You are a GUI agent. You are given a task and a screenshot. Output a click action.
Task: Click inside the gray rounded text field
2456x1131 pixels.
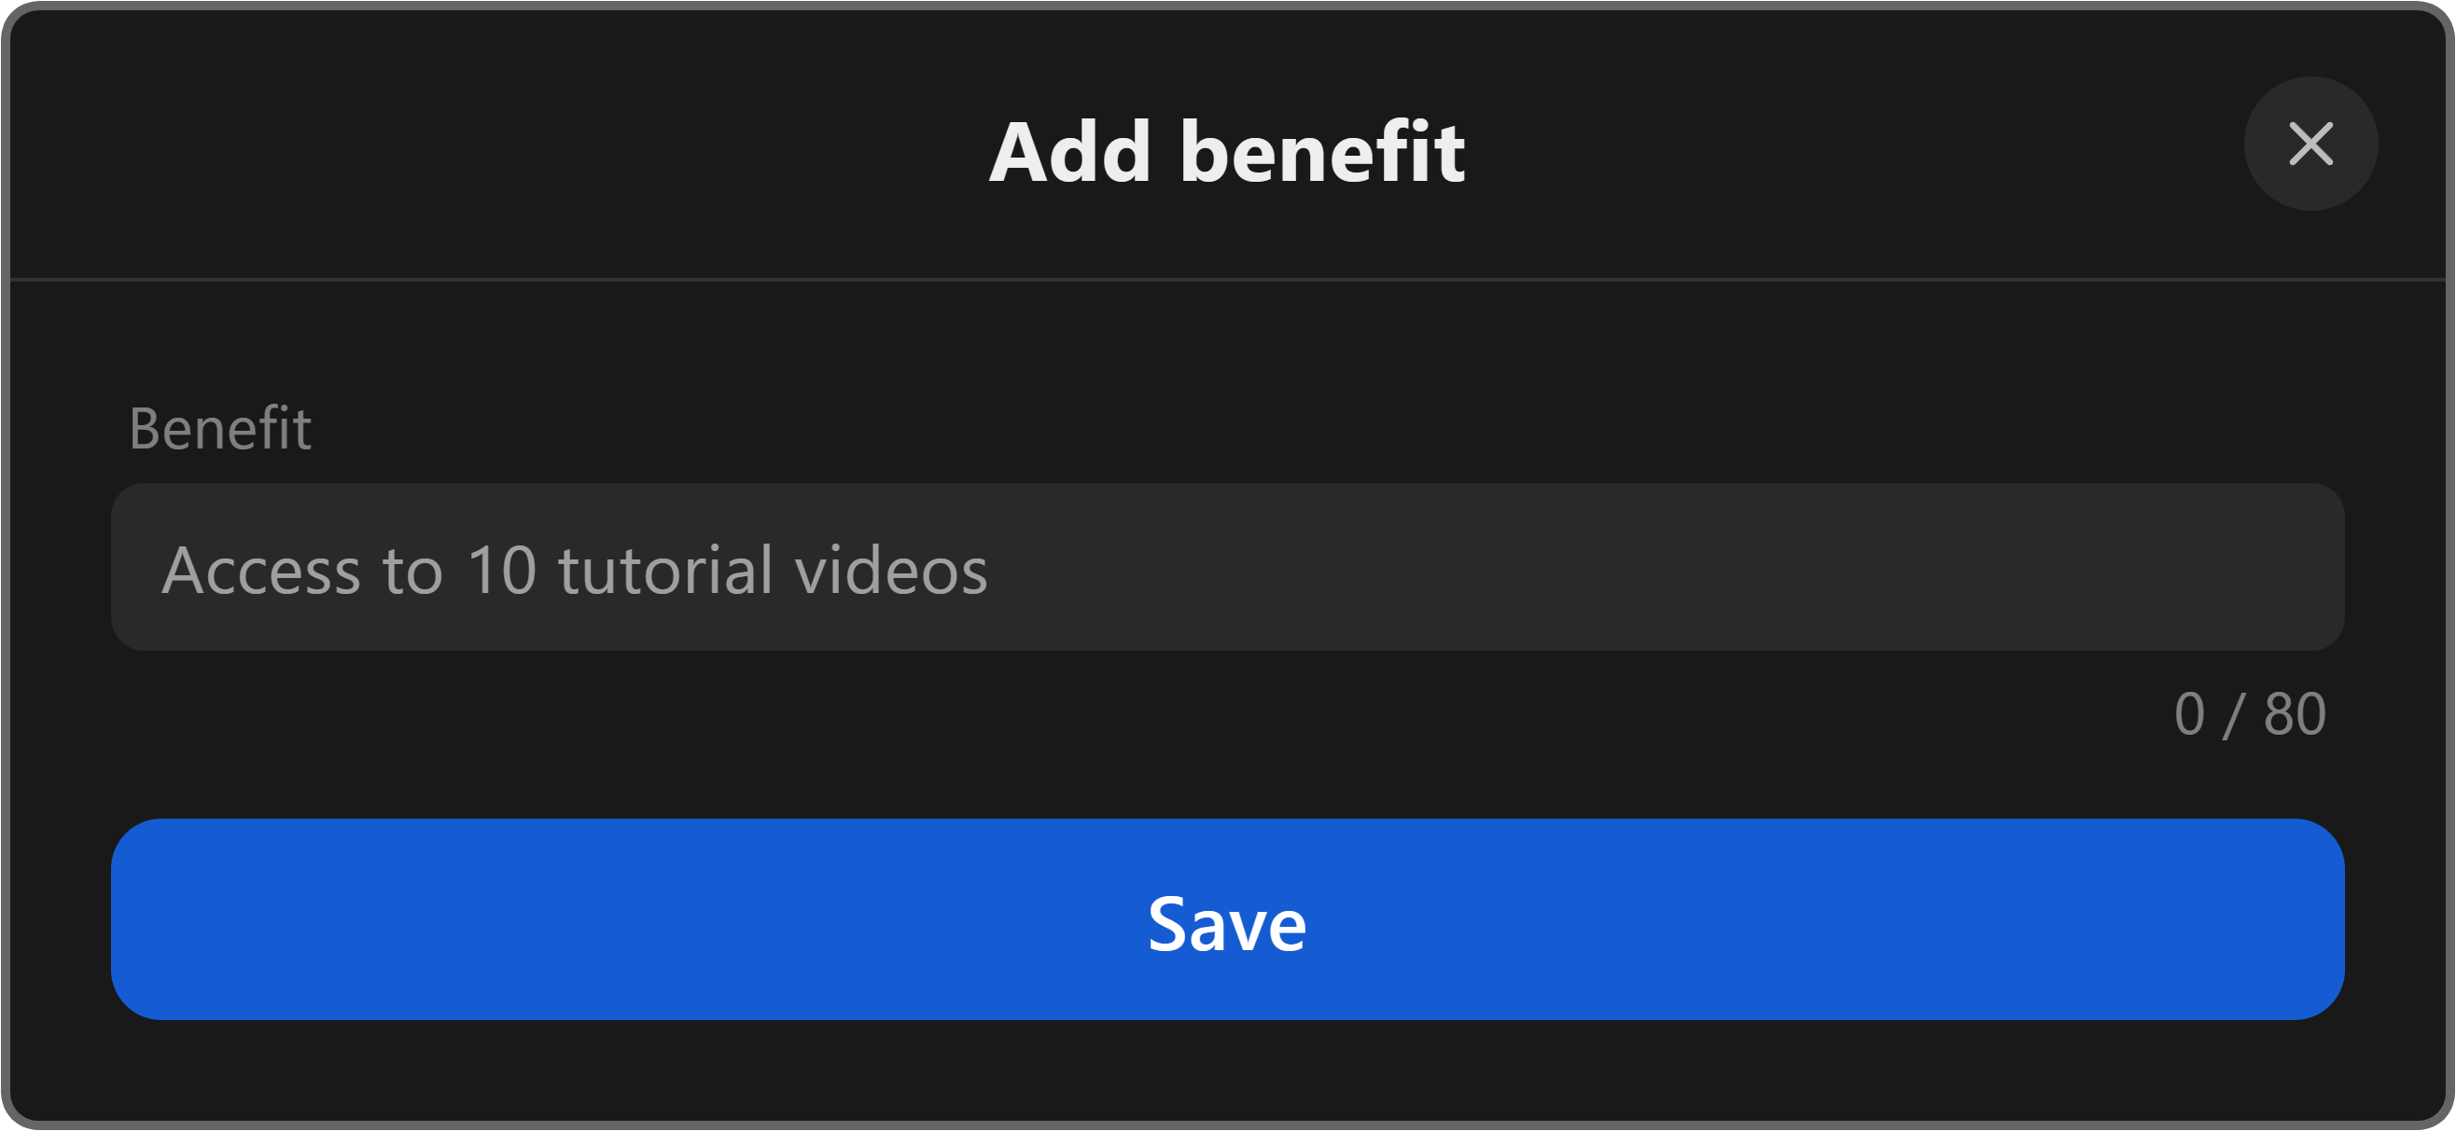click(1227, 567)
